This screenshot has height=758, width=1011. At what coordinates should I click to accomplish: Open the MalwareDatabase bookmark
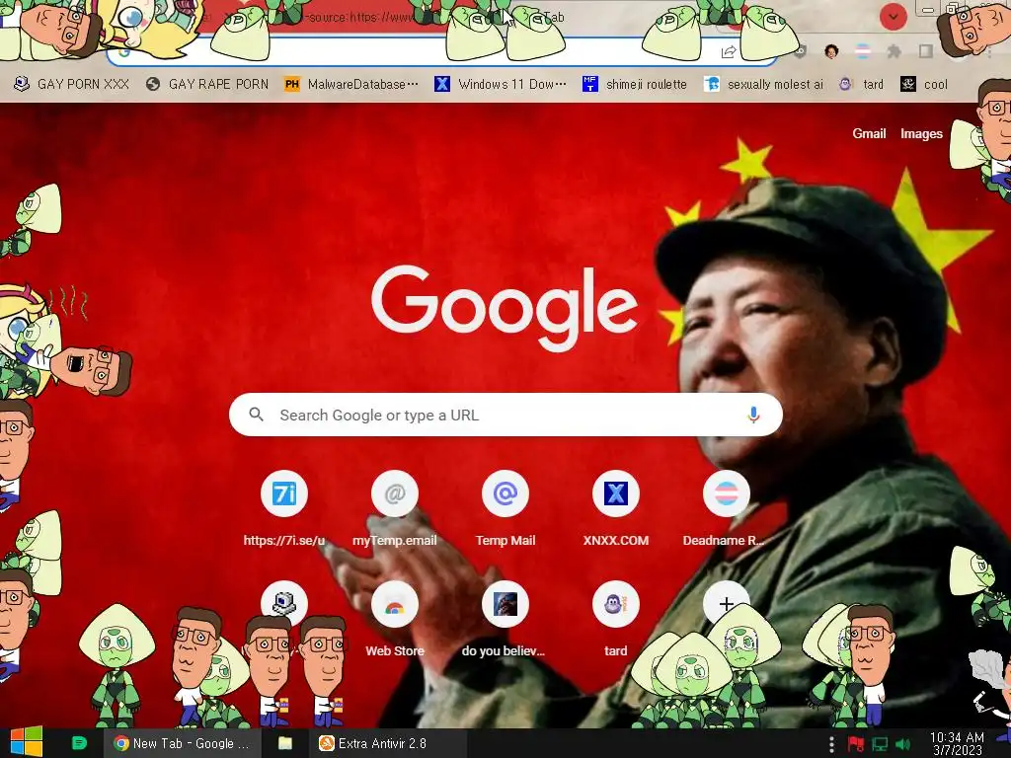pos(352,84)
